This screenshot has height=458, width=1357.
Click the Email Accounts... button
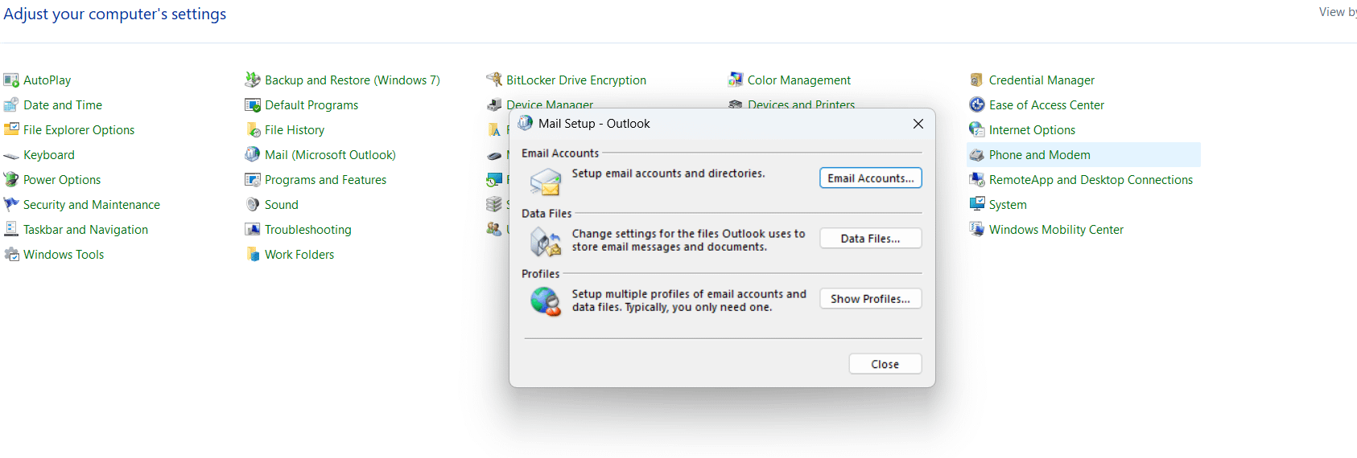point(871,178)
